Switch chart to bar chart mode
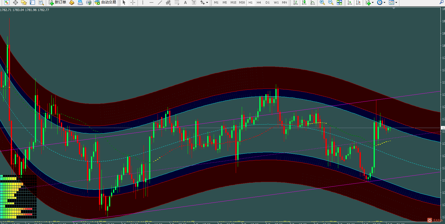The image size is (445, 224). click(296, 2)
